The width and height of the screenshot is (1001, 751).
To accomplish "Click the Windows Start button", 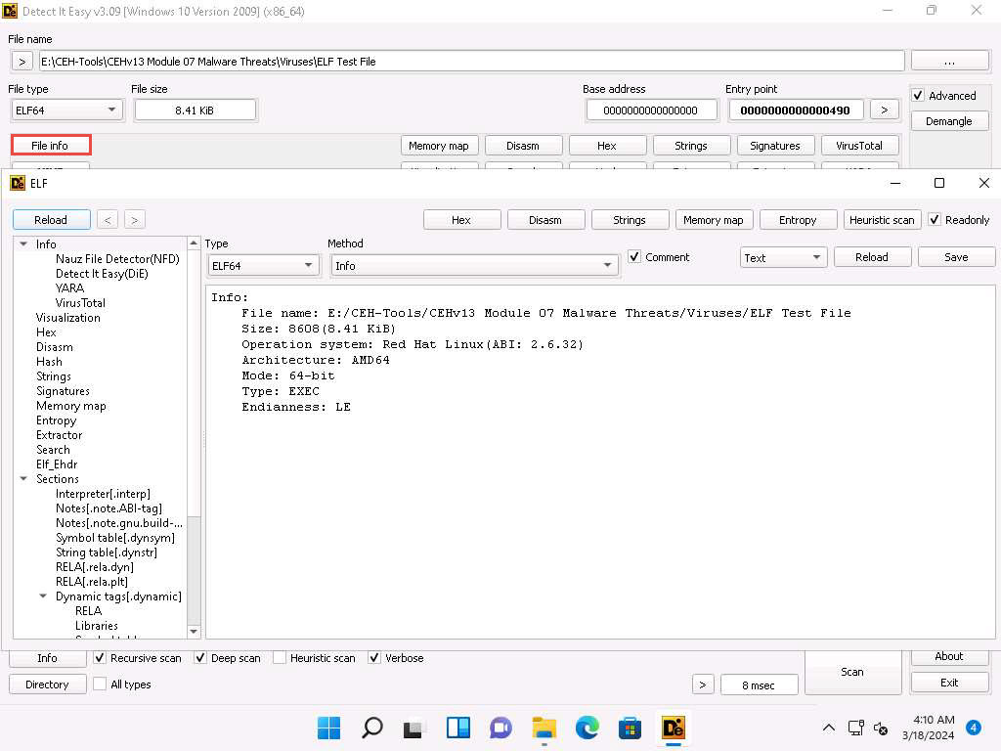I will [329, 728].
